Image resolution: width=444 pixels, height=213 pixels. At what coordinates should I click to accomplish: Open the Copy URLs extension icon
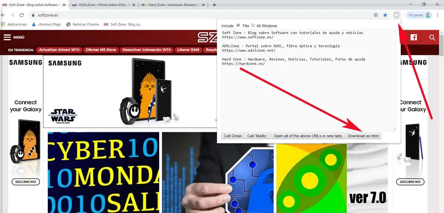click(396, 15)
